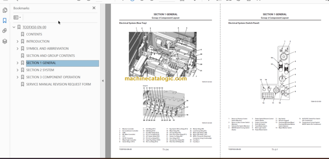
Task: Click the 'Electrical System (Rear Tray)' heading
Action: pyautogui.click(x=133, y=23)
